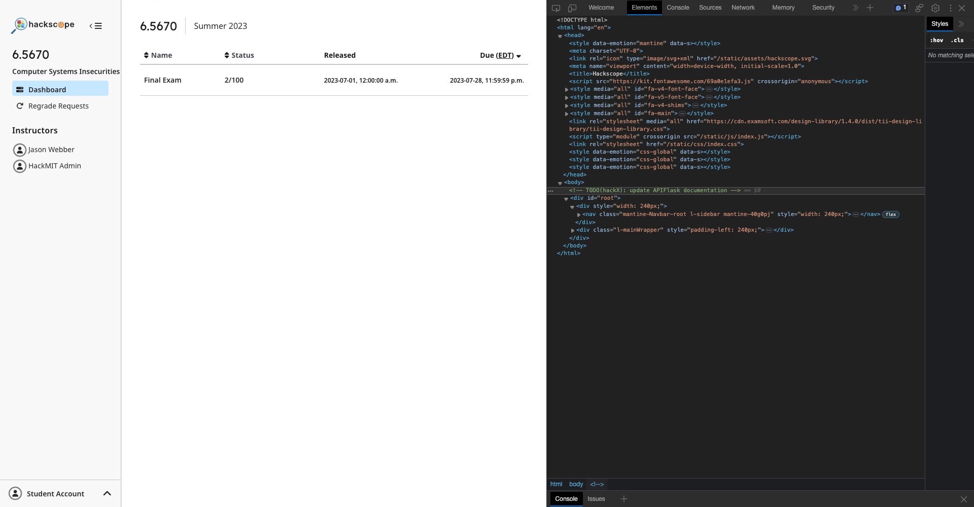Switch to the Issues drawer tab
This screenshot has width=974, height=507.
(596, 499)
